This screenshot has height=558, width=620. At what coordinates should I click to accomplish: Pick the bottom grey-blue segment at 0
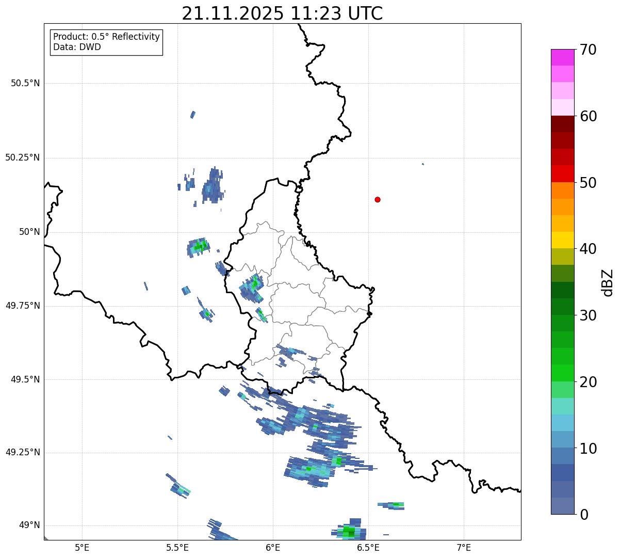click(562, 506)
